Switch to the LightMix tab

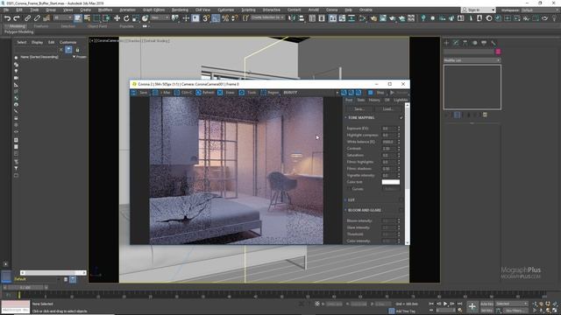tap(401, 101)
